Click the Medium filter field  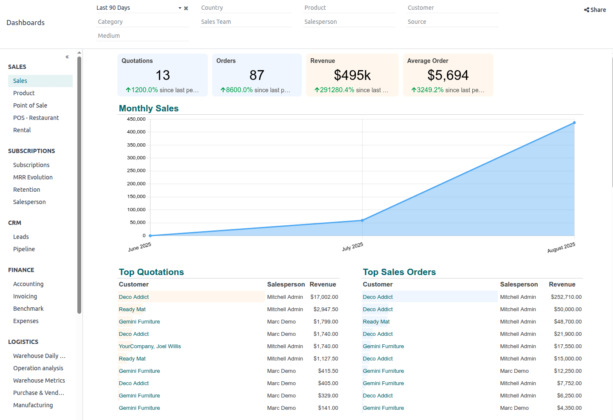pyautogui.click(x=142, y=35)
